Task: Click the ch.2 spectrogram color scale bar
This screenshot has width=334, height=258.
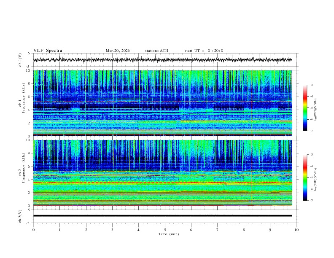Action: click(x=305, y=177)
